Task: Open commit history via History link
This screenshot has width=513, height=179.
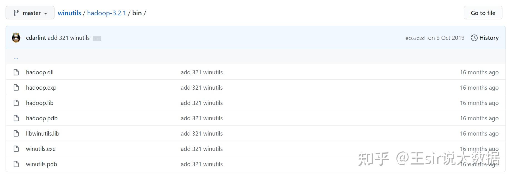Action: pyautogui.click(x=485, y=38)
